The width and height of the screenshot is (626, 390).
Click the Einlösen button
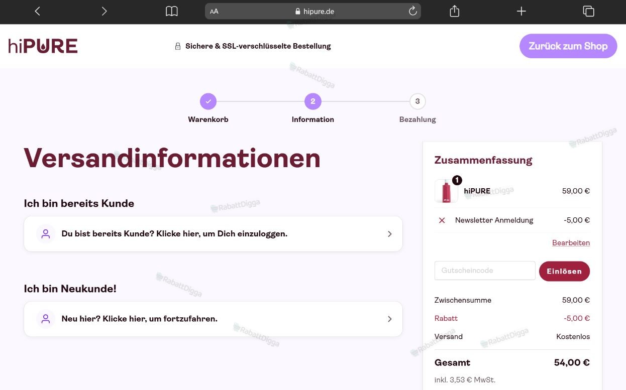(564, 271)
